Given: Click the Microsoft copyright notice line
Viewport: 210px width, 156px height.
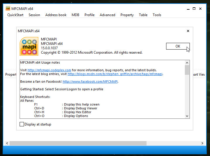Looking at the screenshot, I should click(92, 52).
